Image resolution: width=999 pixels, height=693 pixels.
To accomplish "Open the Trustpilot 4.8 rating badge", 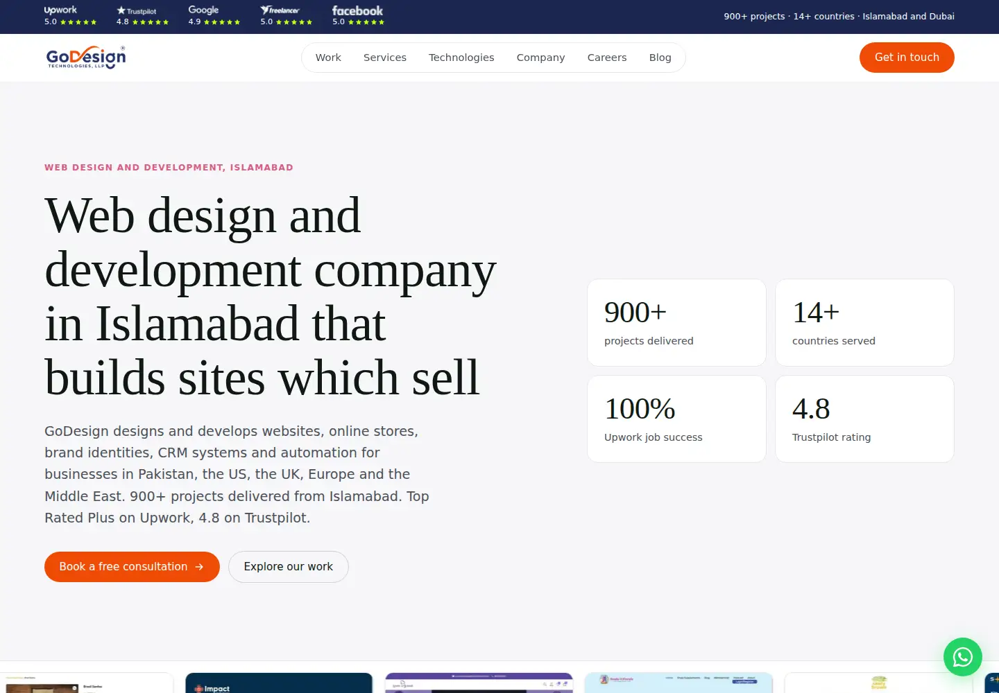I will [x=142, y=16].
